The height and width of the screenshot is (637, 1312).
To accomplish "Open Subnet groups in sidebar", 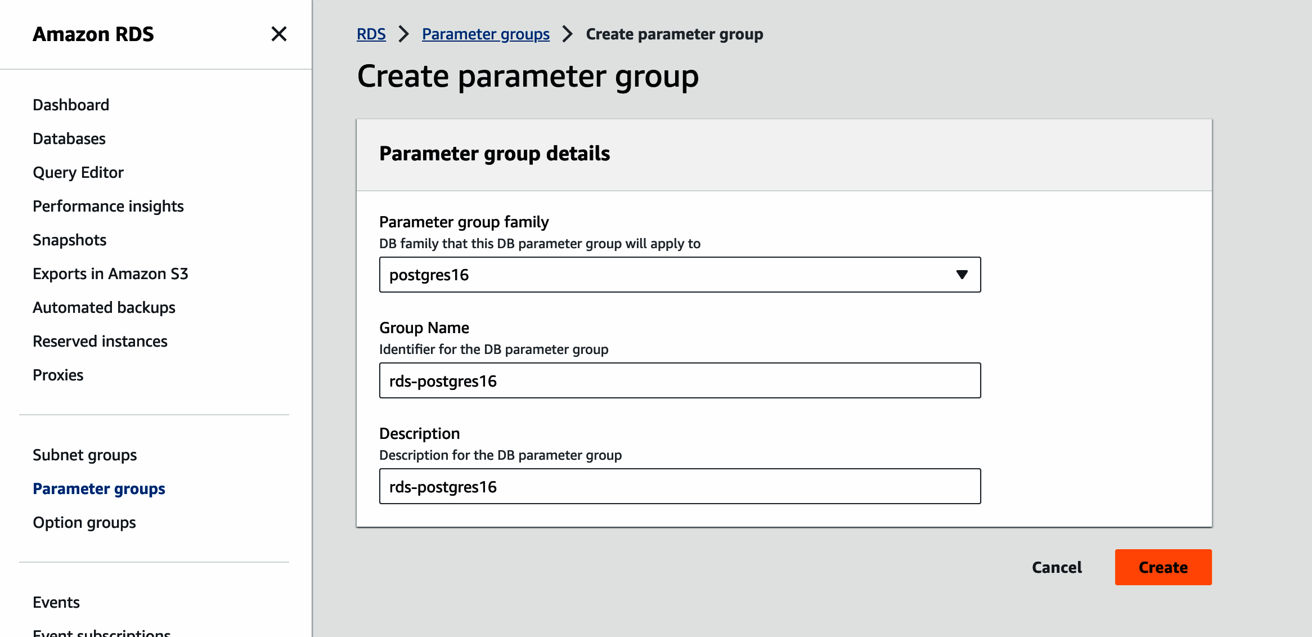I will pos(85,455).
